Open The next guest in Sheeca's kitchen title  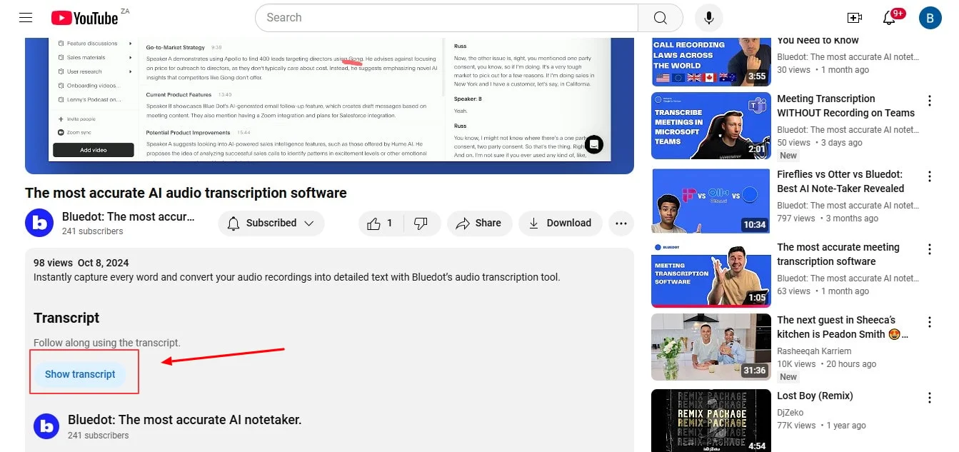tap(843, 327)
